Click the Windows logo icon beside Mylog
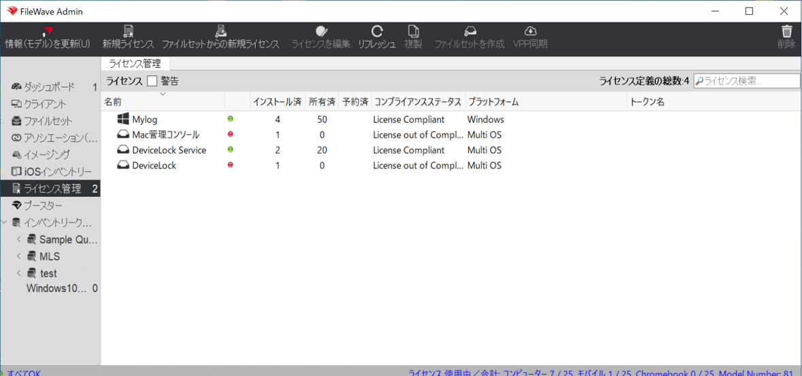The image size is (802, 376). point(123,119)
